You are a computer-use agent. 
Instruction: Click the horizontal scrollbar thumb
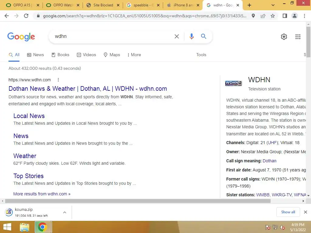pyautogui.click(x=138, y=201)
